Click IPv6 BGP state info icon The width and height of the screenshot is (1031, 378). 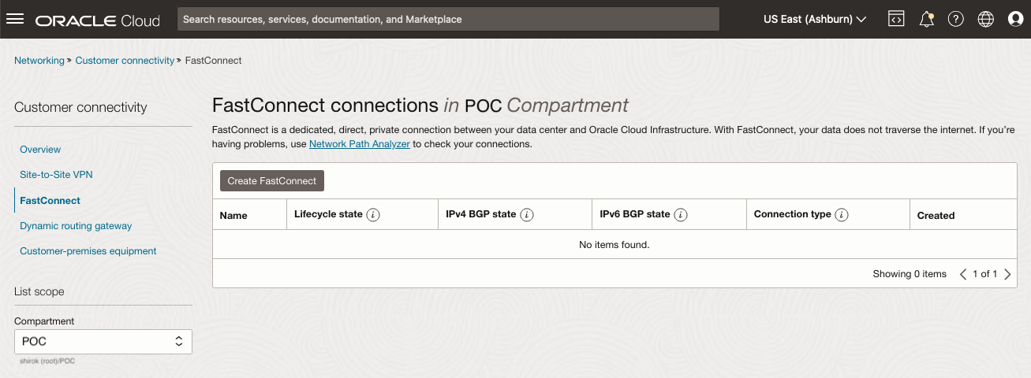pos(682,215)
